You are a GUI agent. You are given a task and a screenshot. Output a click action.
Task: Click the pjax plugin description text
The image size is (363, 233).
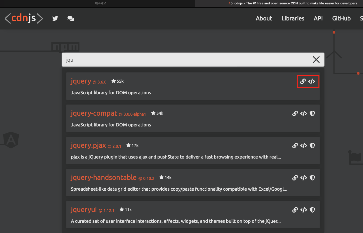(x=176, y=157)
